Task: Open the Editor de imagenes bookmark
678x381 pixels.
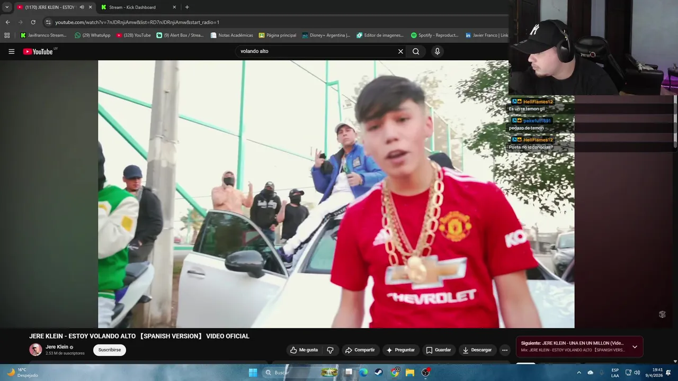Action: 380,35
